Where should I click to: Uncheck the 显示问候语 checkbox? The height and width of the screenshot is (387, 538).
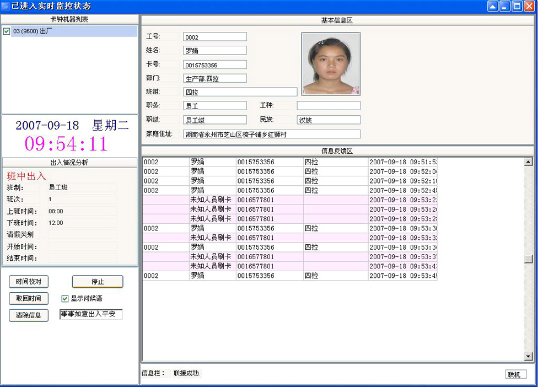point(65,299)
